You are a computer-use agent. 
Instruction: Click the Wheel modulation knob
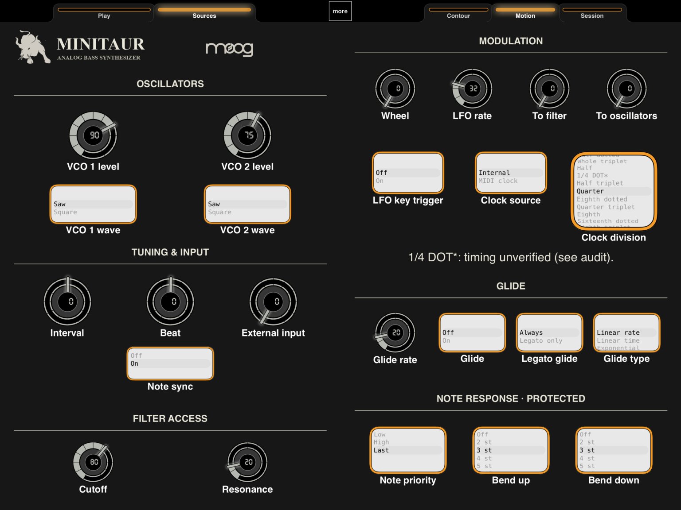point(395,89)
